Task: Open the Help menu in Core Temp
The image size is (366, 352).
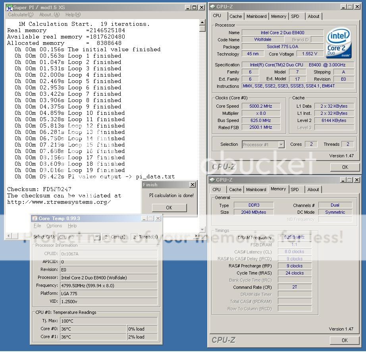Action: click(72, 226)
